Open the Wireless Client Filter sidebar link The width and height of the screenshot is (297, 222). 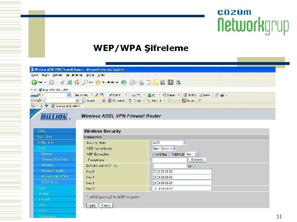[x=54, y=176]
